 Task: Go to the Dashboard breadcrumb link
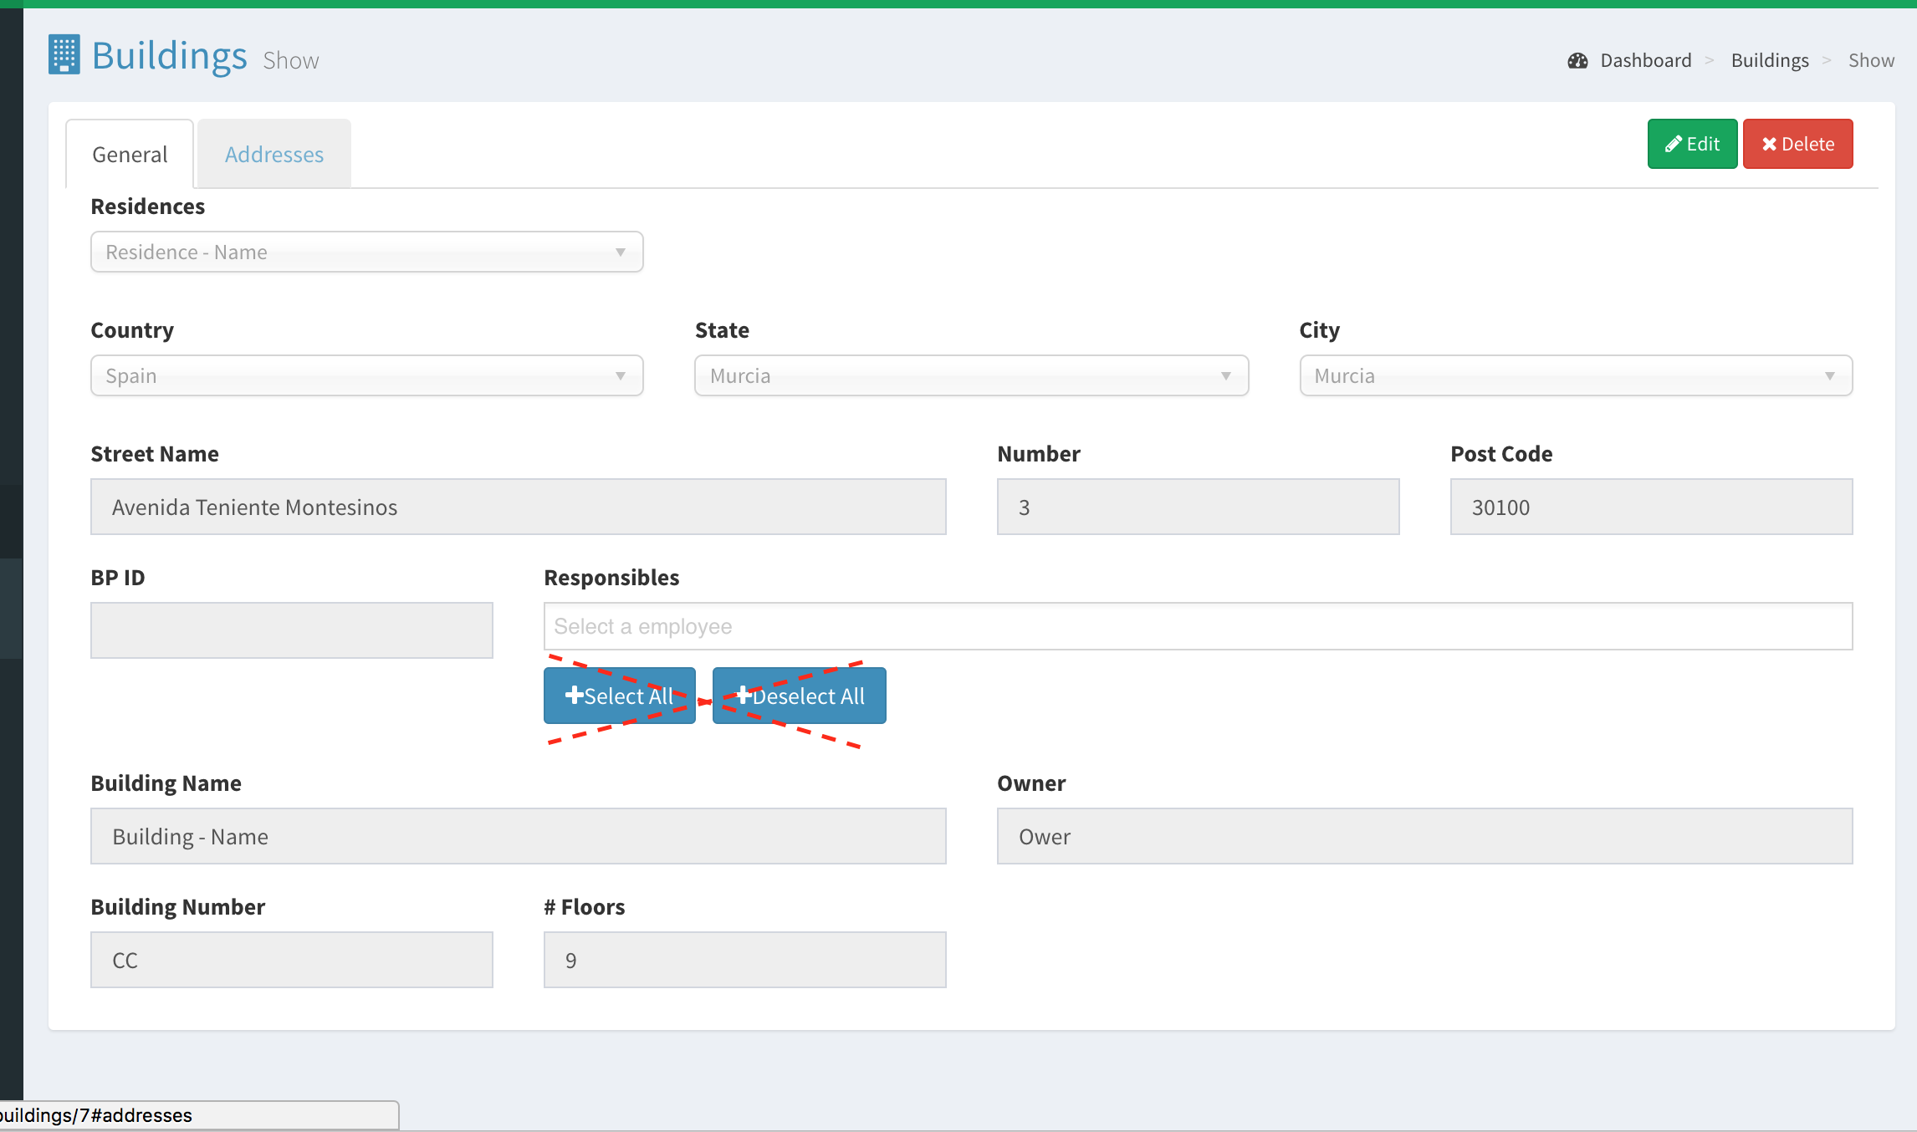click(x=1645, y=61)
